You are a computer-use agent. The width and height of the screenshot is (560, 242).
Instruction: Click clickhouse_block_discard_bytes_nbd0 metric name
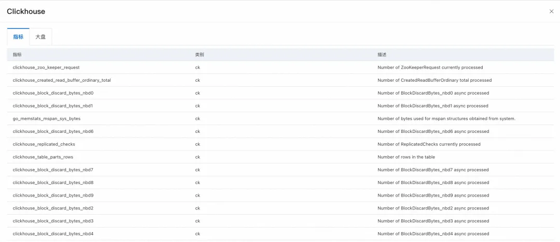click(x=53, y=93)
